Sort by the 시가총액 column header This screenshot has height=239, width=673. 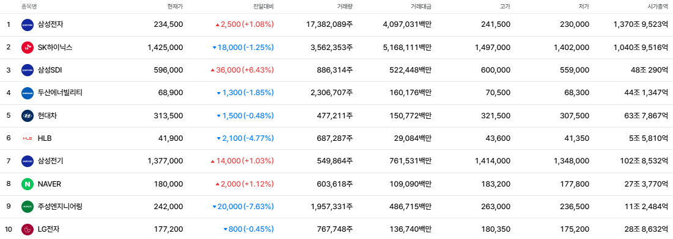point(658,7)
